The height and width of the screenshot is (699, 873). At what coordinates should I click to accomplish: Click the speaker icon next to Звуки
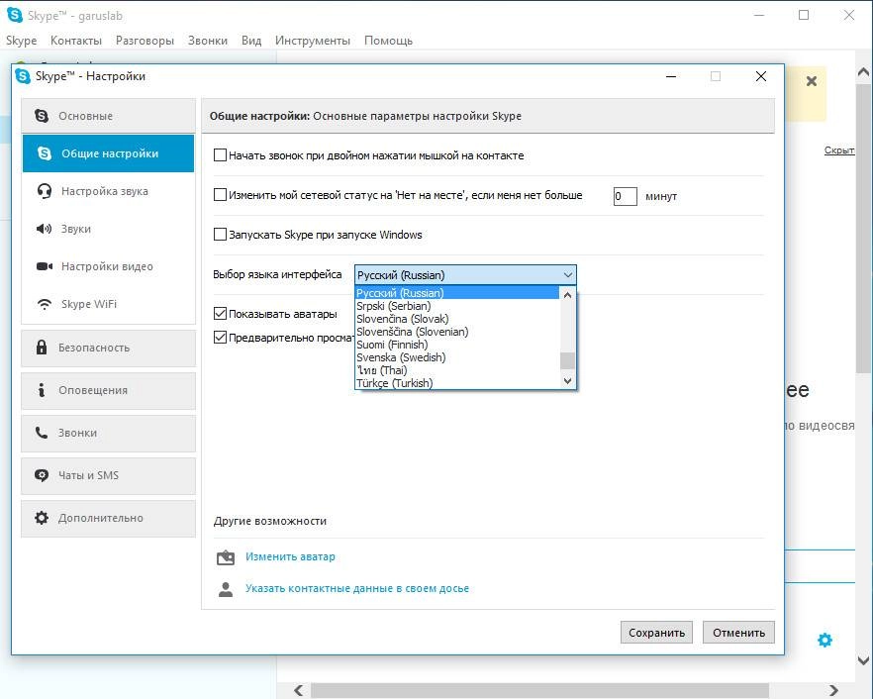click(44, 229)
